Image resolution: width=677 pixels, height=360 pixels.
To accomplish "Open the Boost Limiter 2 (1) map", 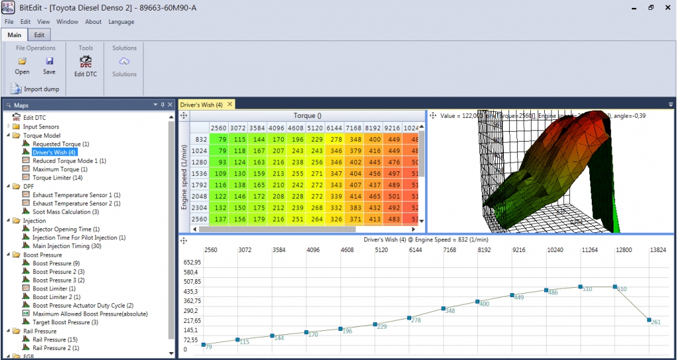I will pyautogui.click(x=57, y=297).
